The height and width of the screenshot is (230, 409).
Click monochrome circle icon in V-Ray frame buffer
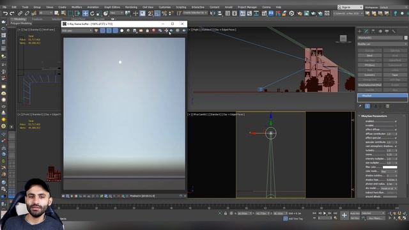coord(128,31)
